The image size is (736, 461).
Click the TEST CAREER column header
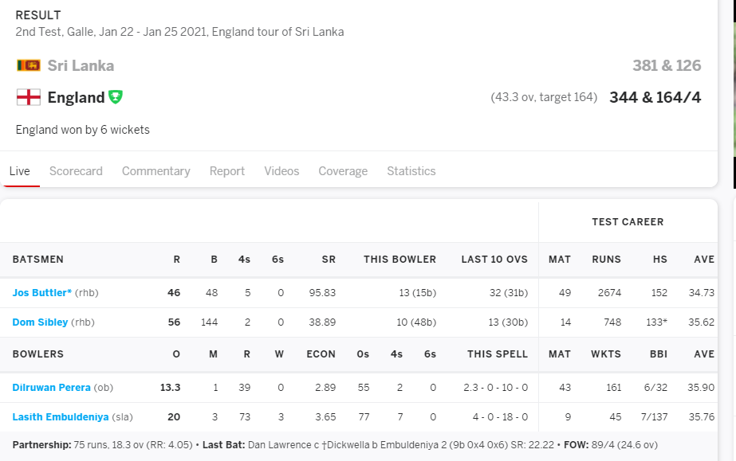point(628,222)
